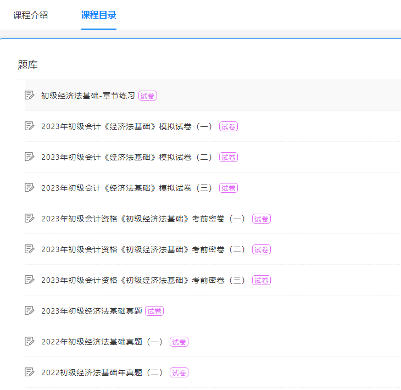Viewport: 401px width, 390px height.
Task: Click the paper icon for 模拟试卷（一）
Action: [x=30, y=126]
